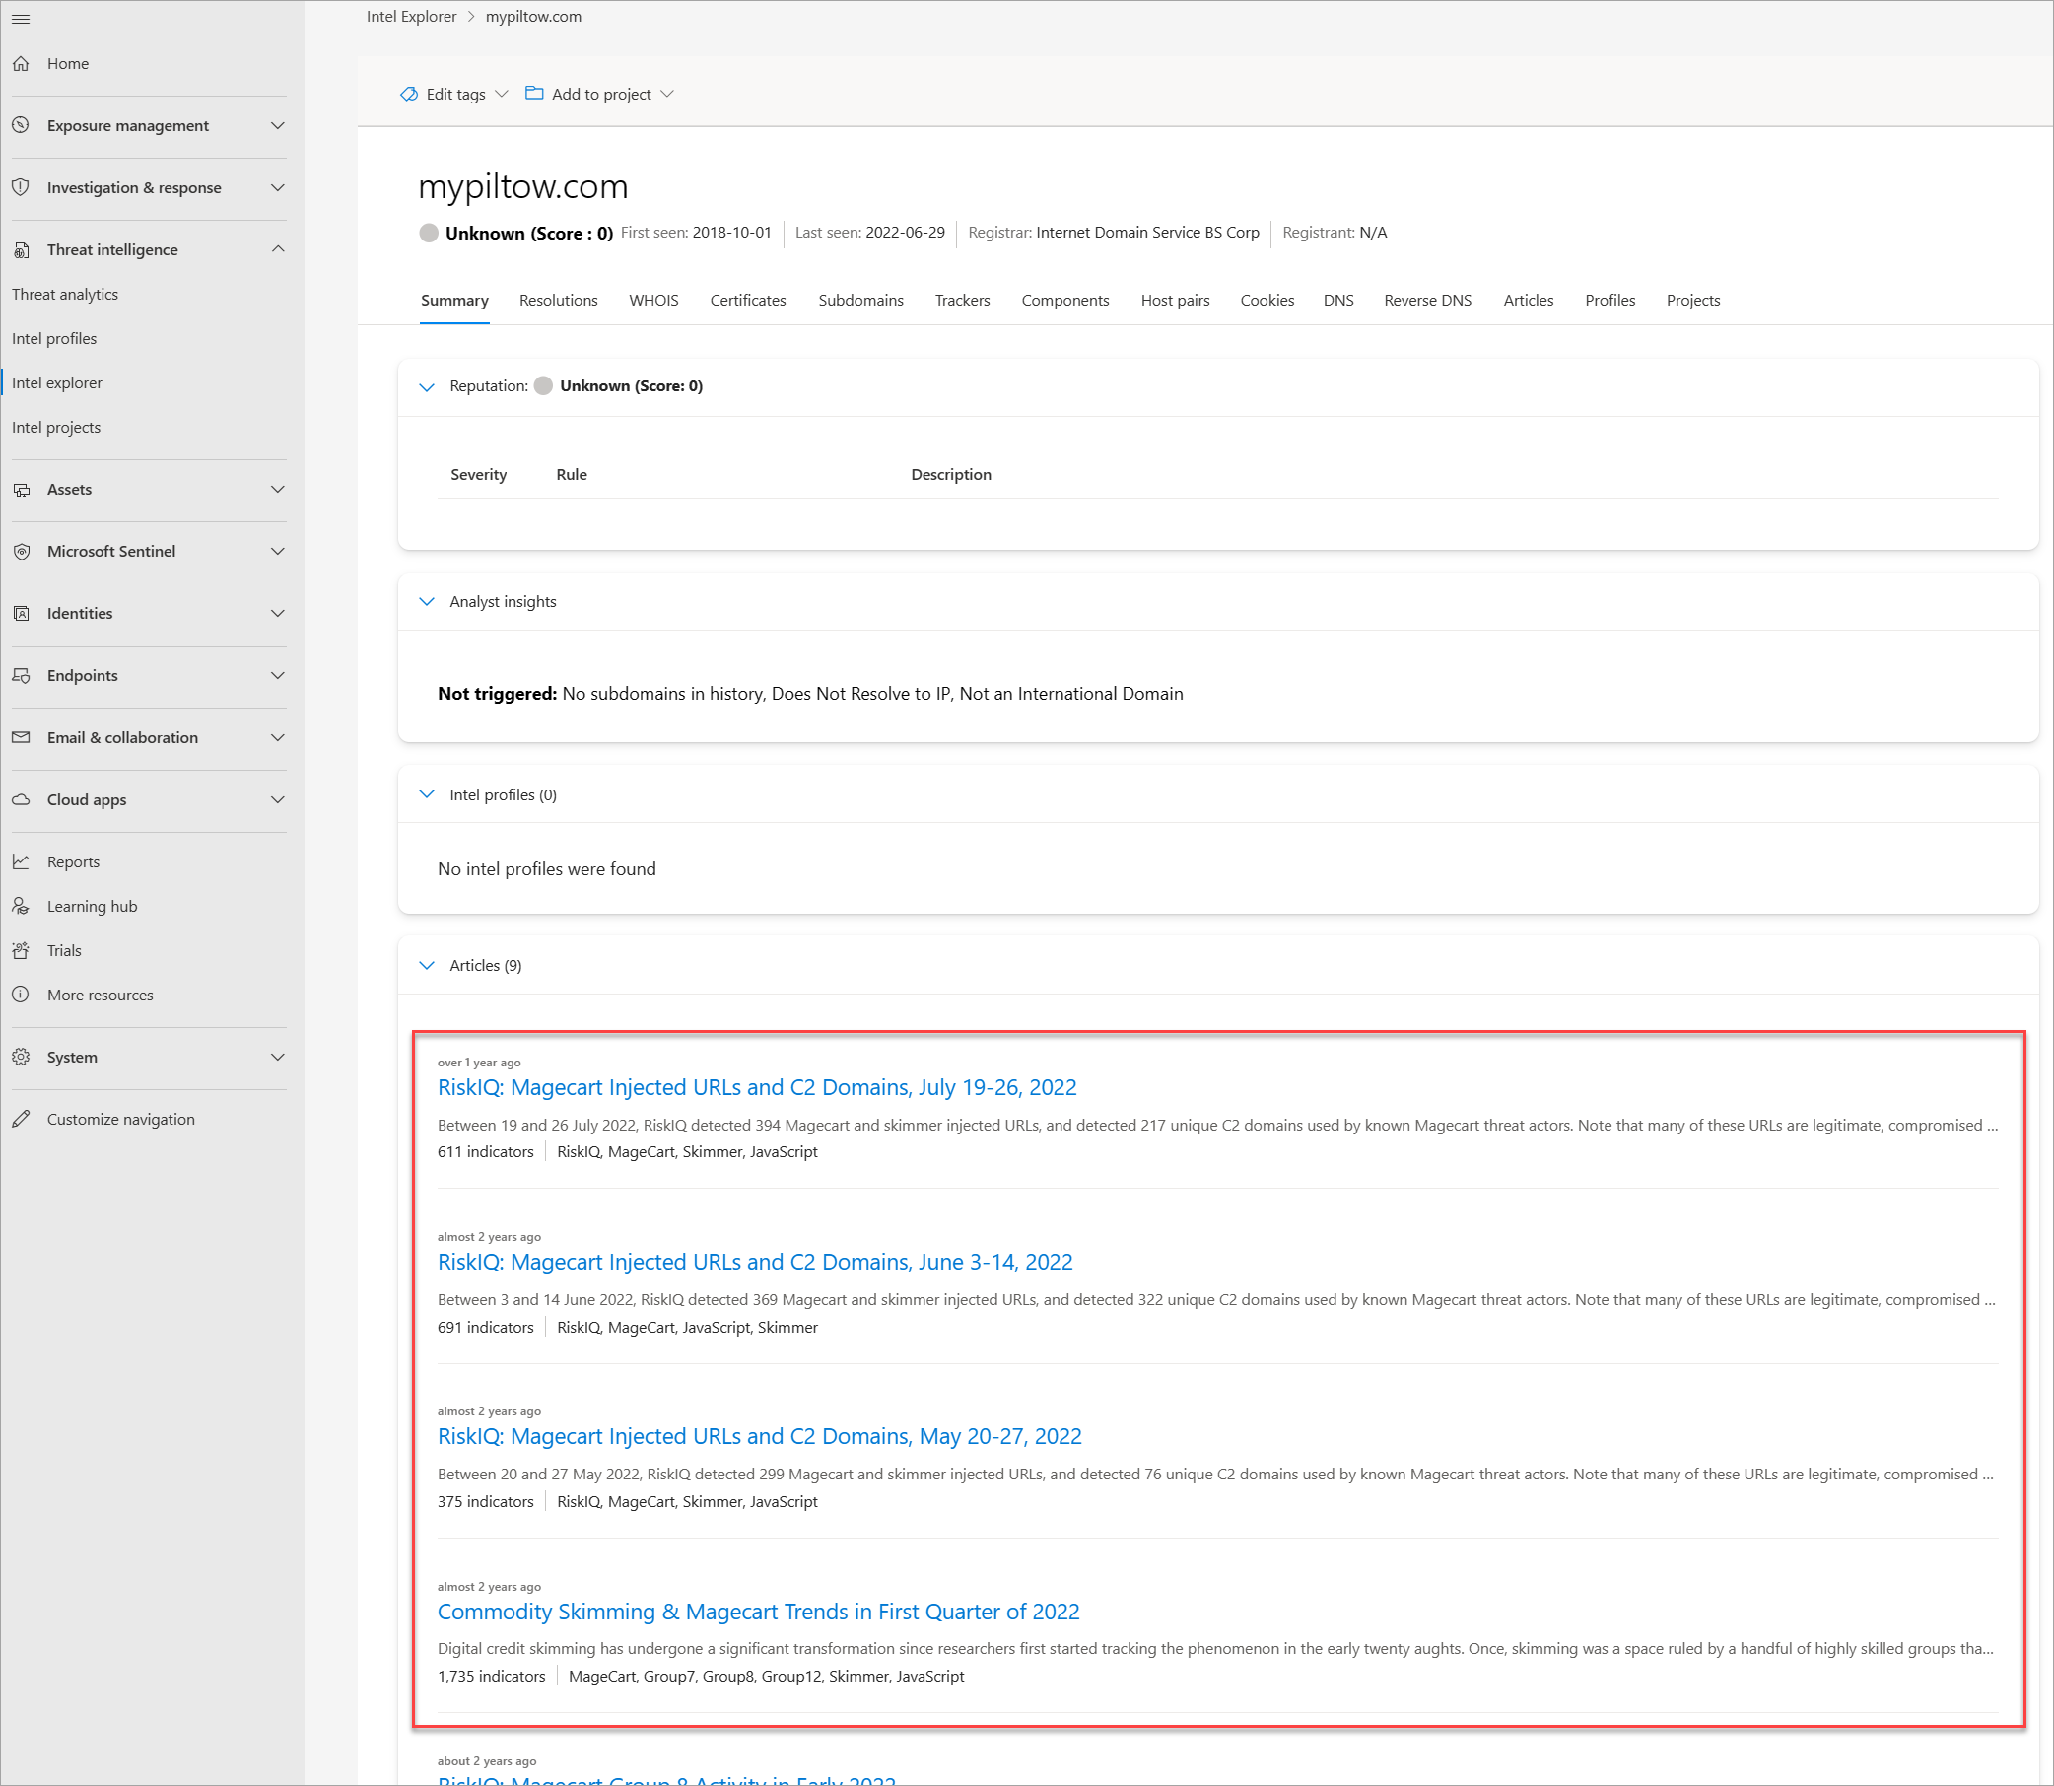This screenshot has width=2054, height=1786.
Task: Open Reports via its chart icon
Action: [21, 862]
